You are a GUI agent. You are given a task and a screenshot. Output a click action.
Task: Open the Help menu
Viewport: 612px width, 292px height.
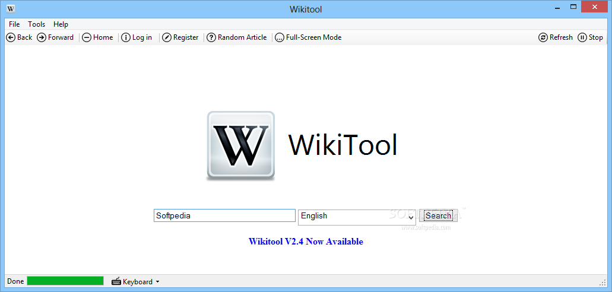61,24
